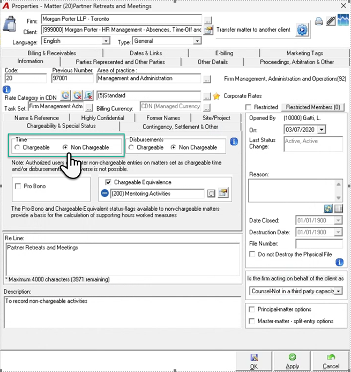Screen dimensions: 351x372
Task: Browse Task Set with its ellipsis button
Action: (89, 108)
